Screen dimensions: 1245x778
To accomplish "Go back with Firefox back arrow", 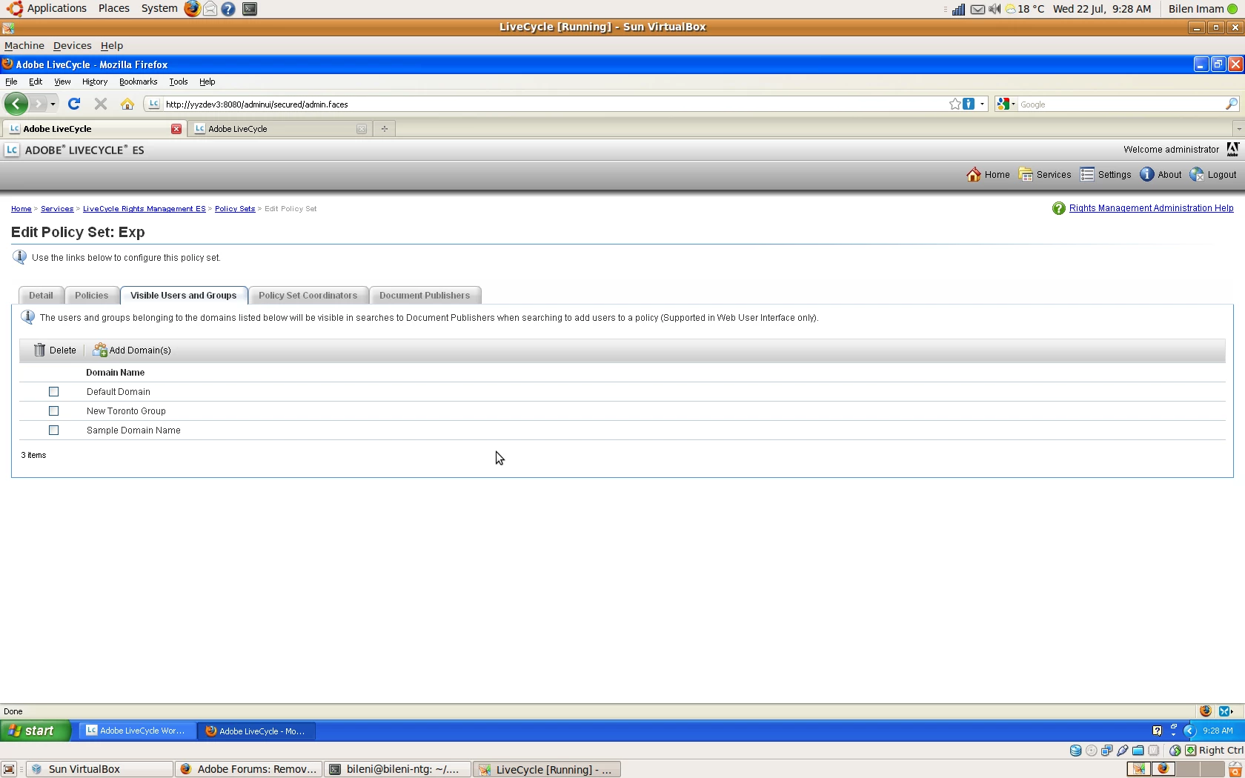I will click(16, 104).
